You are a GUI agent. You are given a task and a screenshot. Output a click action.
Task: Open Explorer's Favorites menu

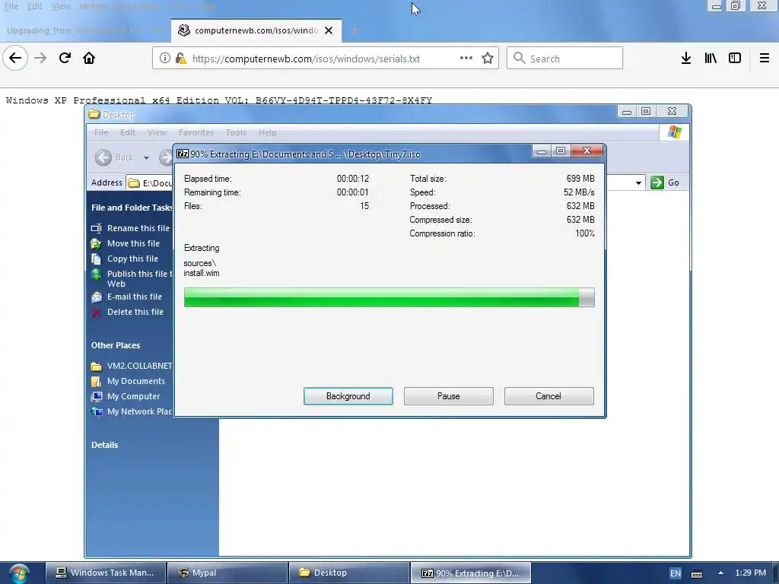pyautogui.click(x=196, y=132)
